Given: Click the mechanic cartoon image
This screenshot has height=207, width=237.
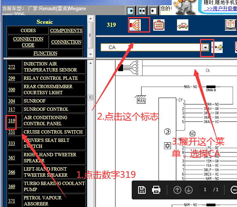Looking at the screenshot, I should tap(184, 7).
